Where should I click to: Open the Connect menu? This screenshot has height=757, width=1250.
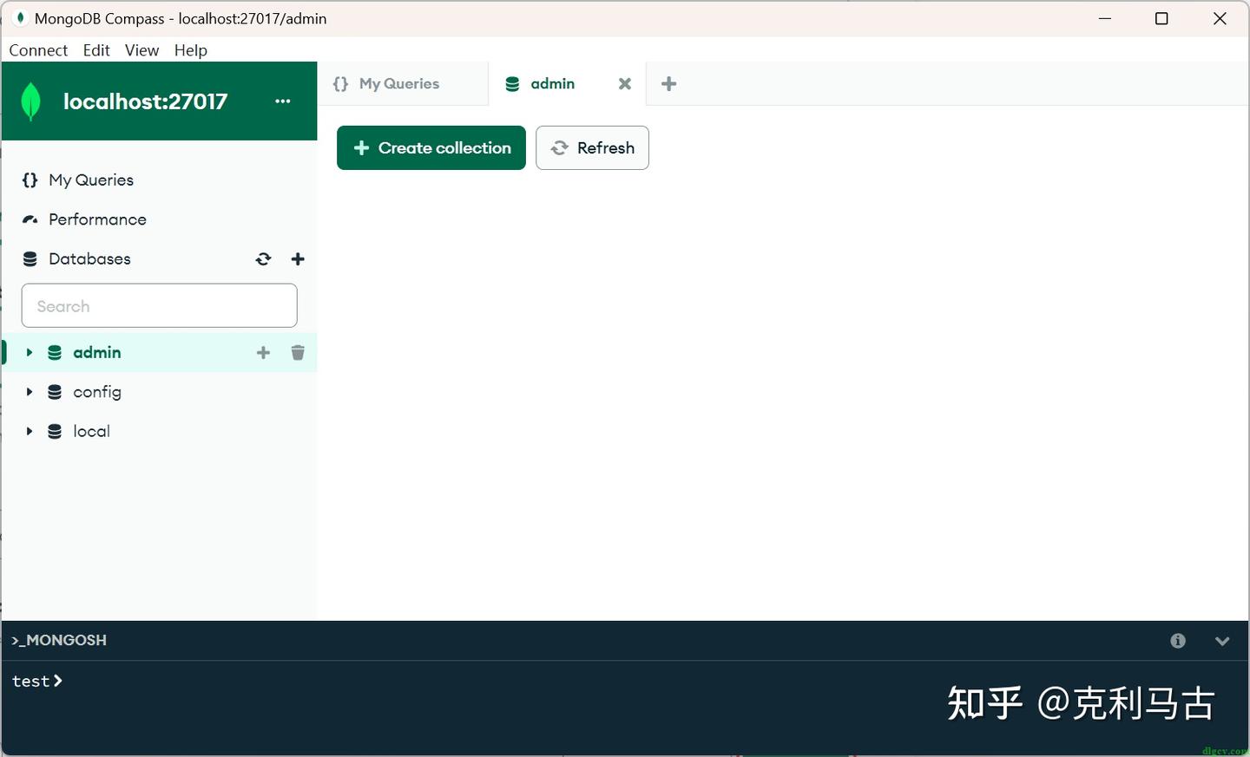coord(38,49)
